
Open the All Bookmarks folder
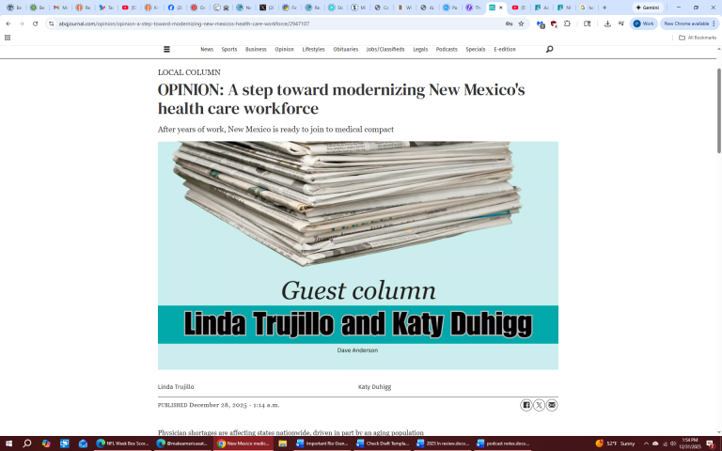pos(698,38)
